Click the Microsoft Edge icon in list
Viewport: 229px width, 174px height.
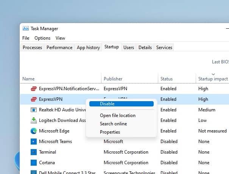coord(33,131)
